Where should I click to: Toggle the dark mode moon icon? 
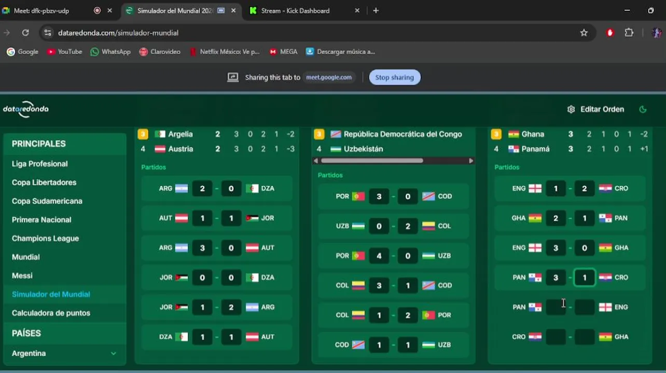click(x=643, y=109)
